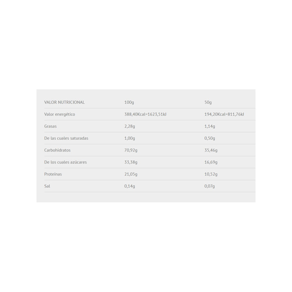Select the 388,40Kcal=1623,51kJ energy value
This screenshot has width=292, height=292.
click(x=145, y=114)
